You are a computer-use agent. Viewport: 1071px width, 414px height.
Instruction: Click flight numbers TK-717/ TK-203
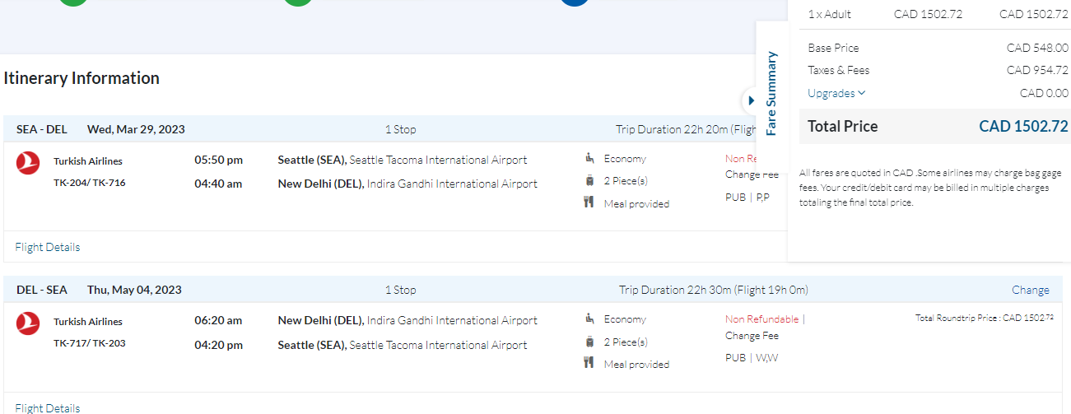tap(90, 343)
